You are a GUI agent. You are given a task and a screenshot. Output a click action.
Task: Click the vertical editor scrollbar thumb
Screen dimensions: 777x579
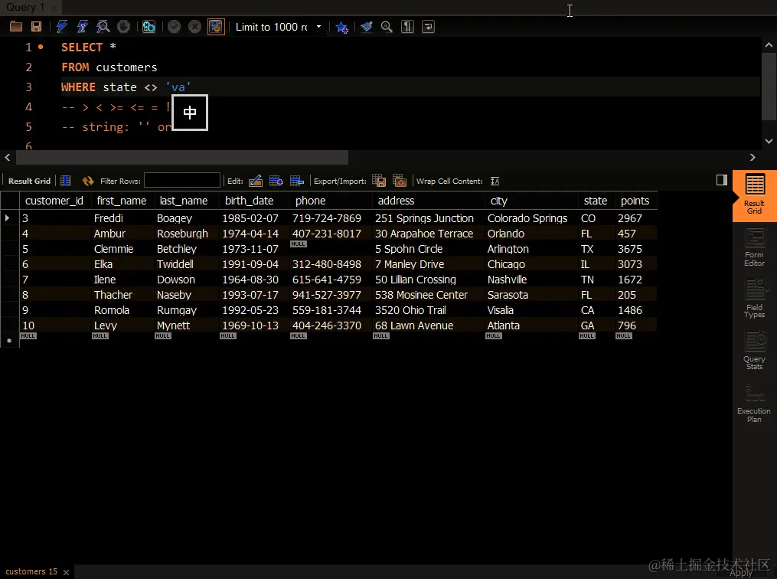(x=769, y=85)
